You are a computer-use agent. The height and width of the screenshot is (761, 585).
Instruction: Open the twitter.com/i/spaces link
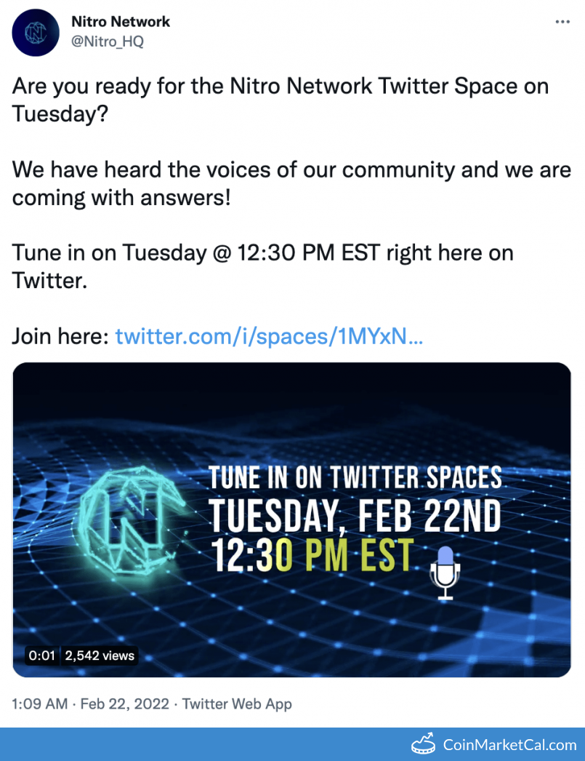point(269,336)
